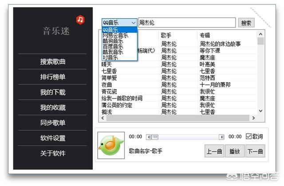Screen dimensions: 284x186
Task: Go to 我的收藏 in the sidebar
Action: [x=52, y=107]
